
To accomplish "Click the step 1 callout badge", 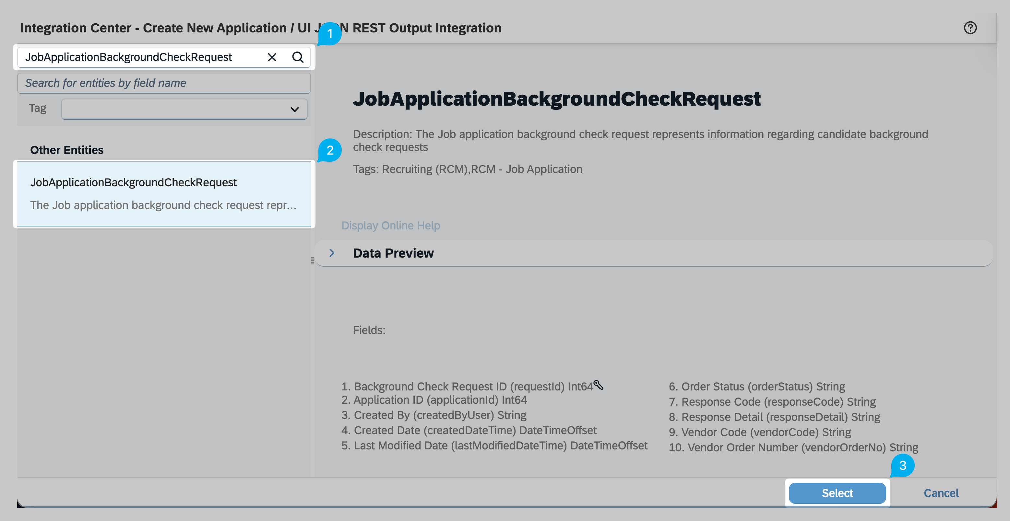I will 330,34.
